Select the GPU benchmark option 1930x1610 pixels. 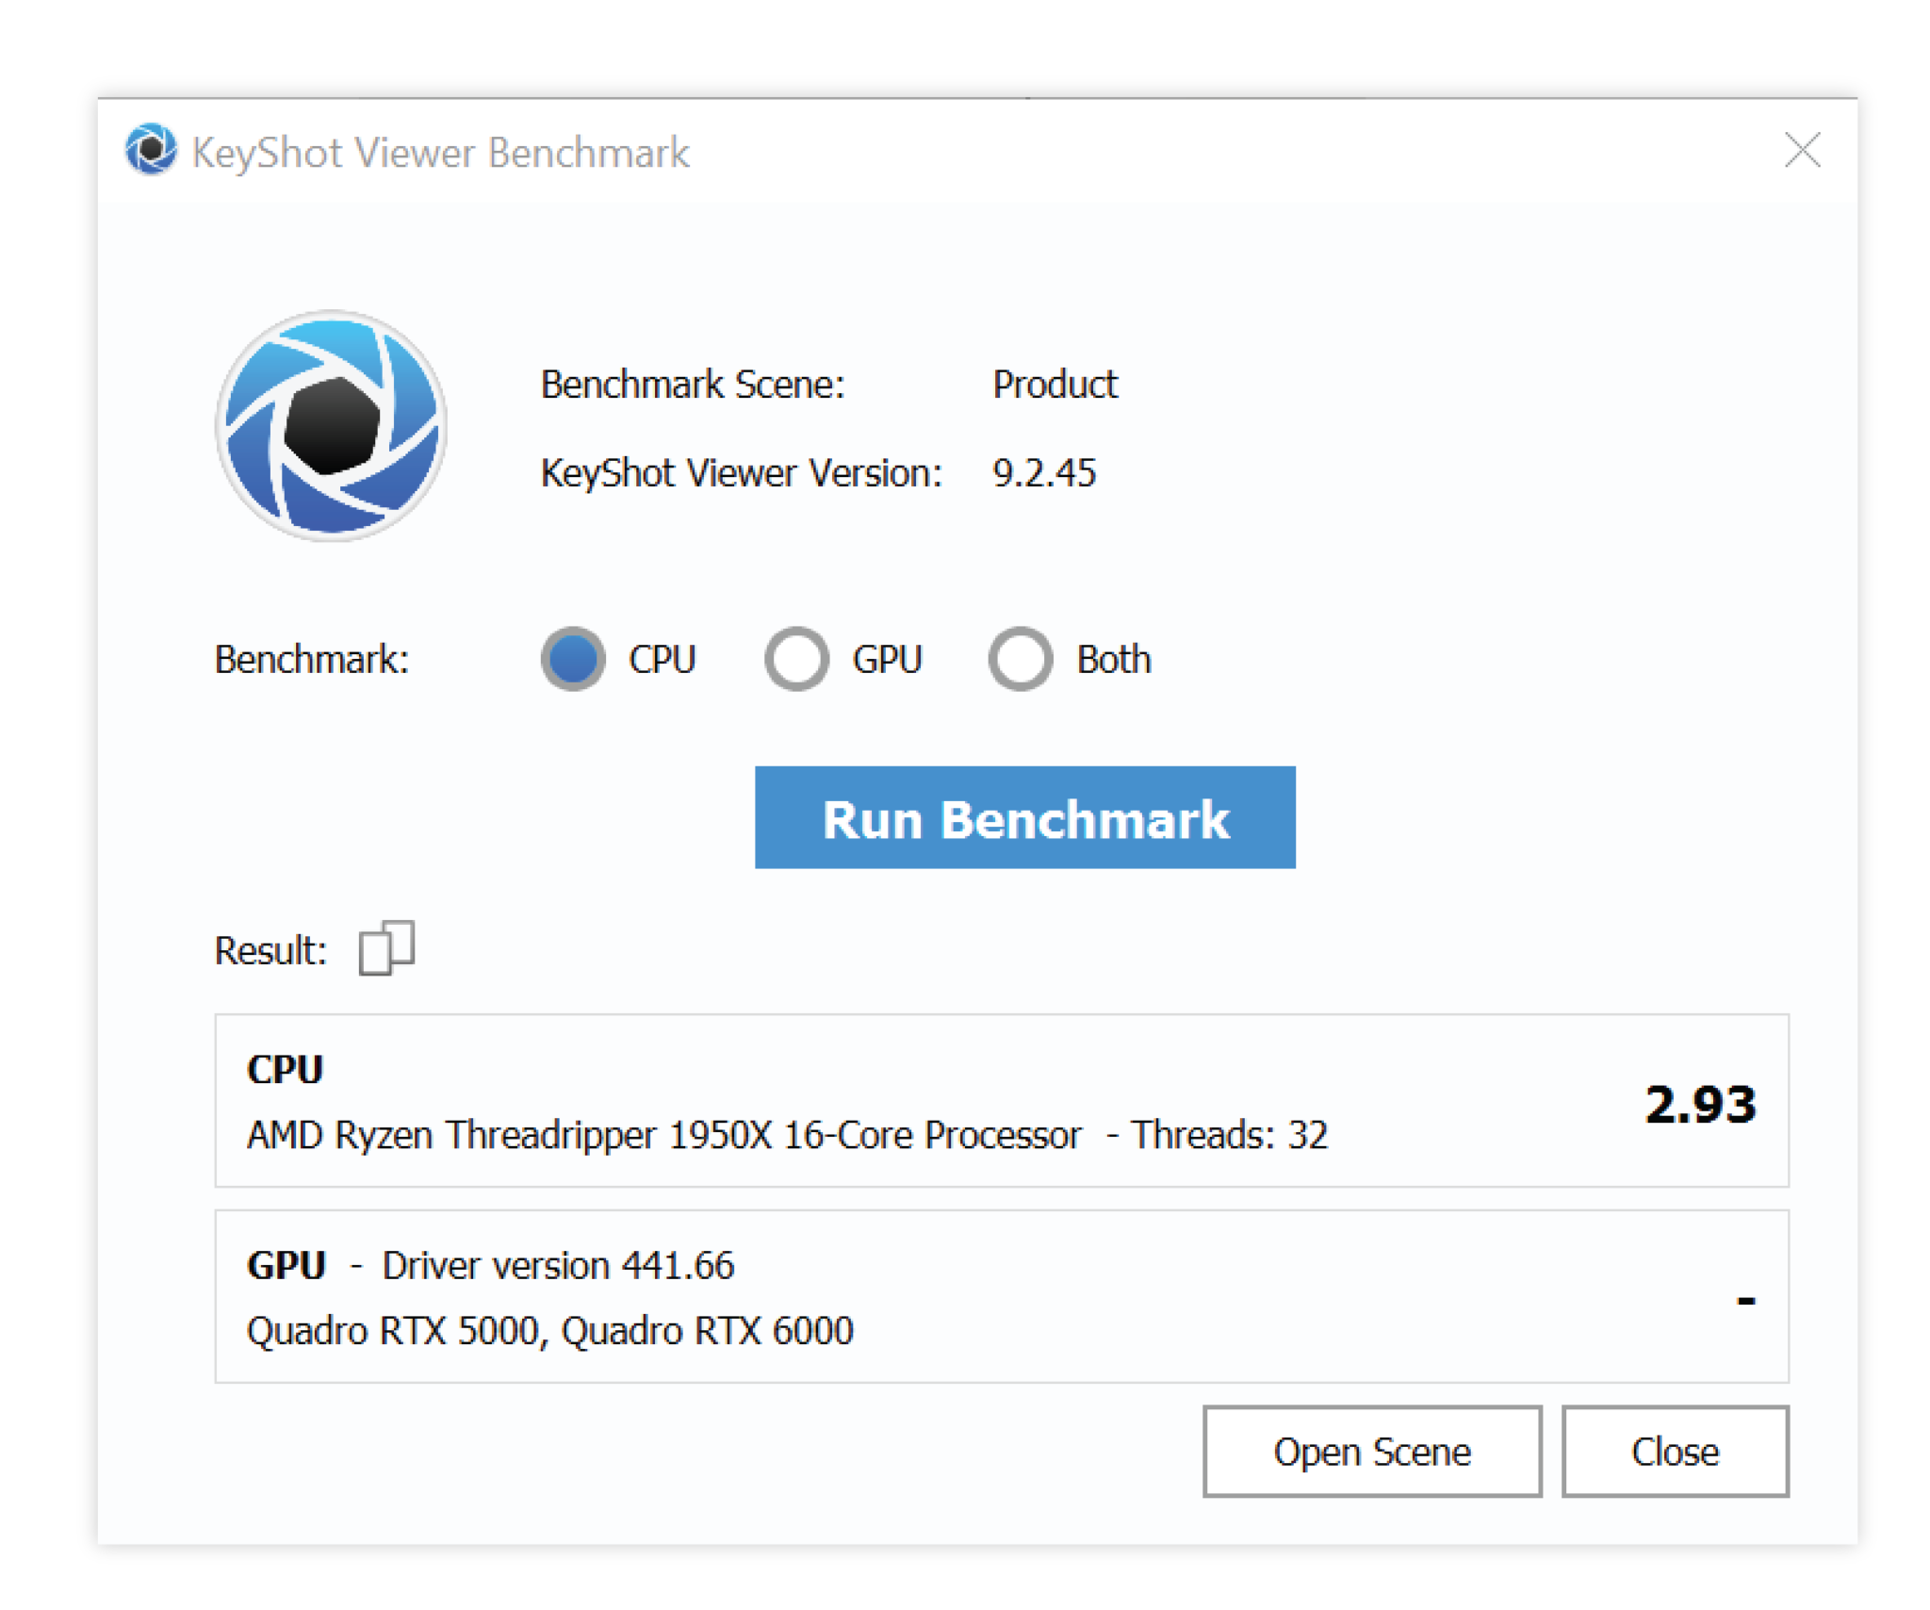796,659
